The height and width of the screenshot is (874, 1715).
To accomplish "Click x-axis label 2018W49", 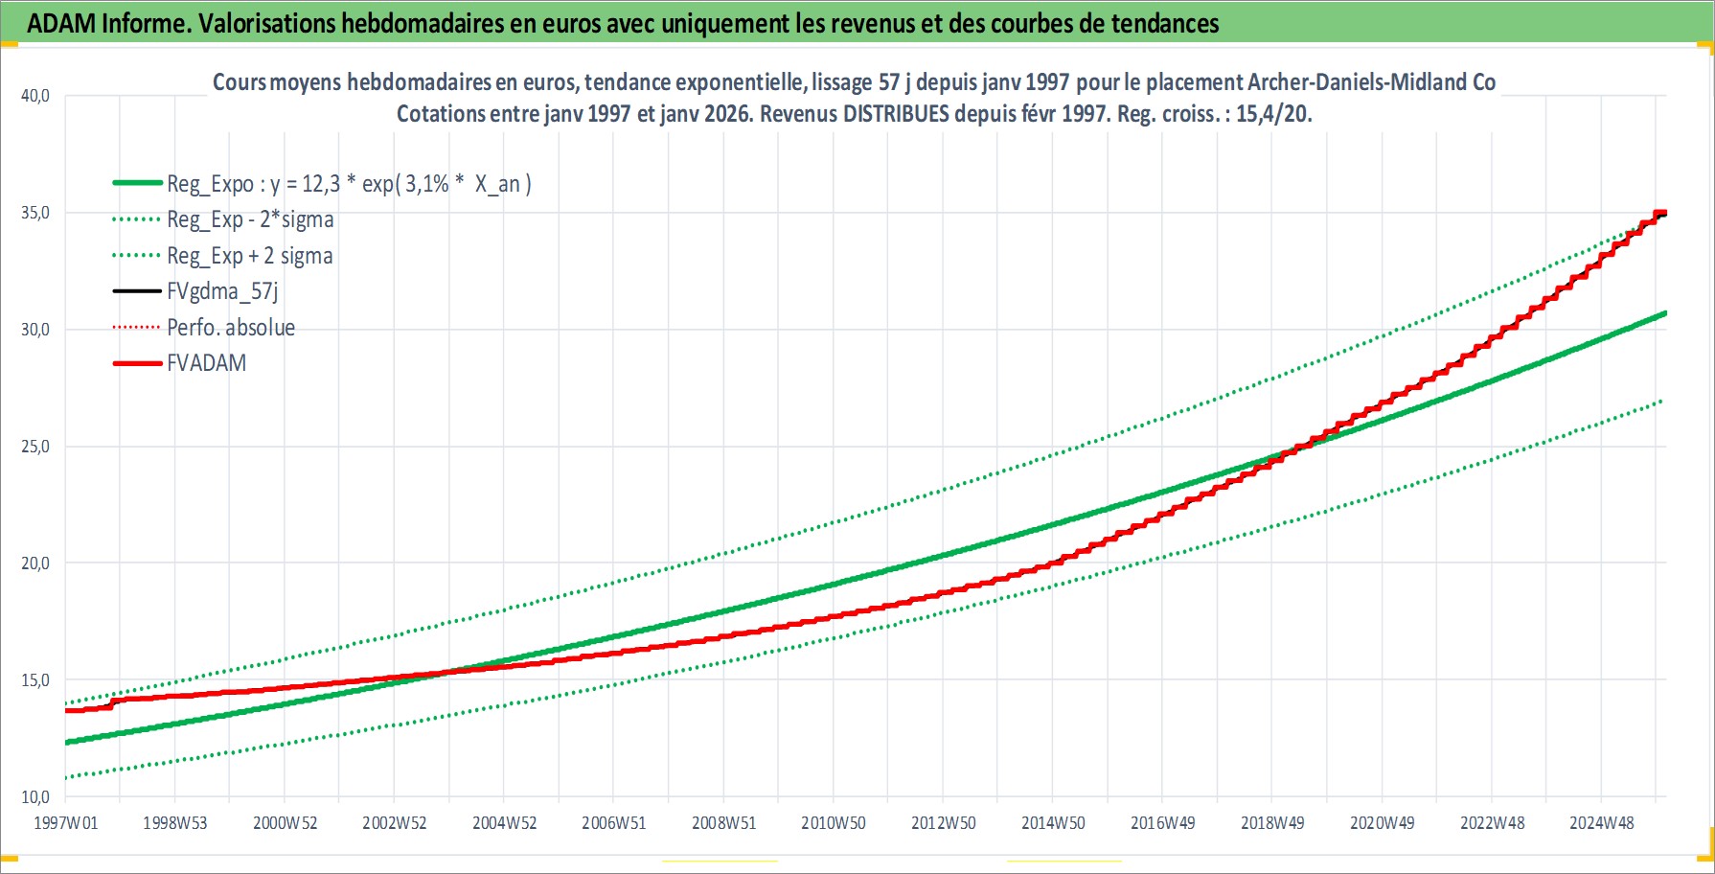I will [1272, 823].
